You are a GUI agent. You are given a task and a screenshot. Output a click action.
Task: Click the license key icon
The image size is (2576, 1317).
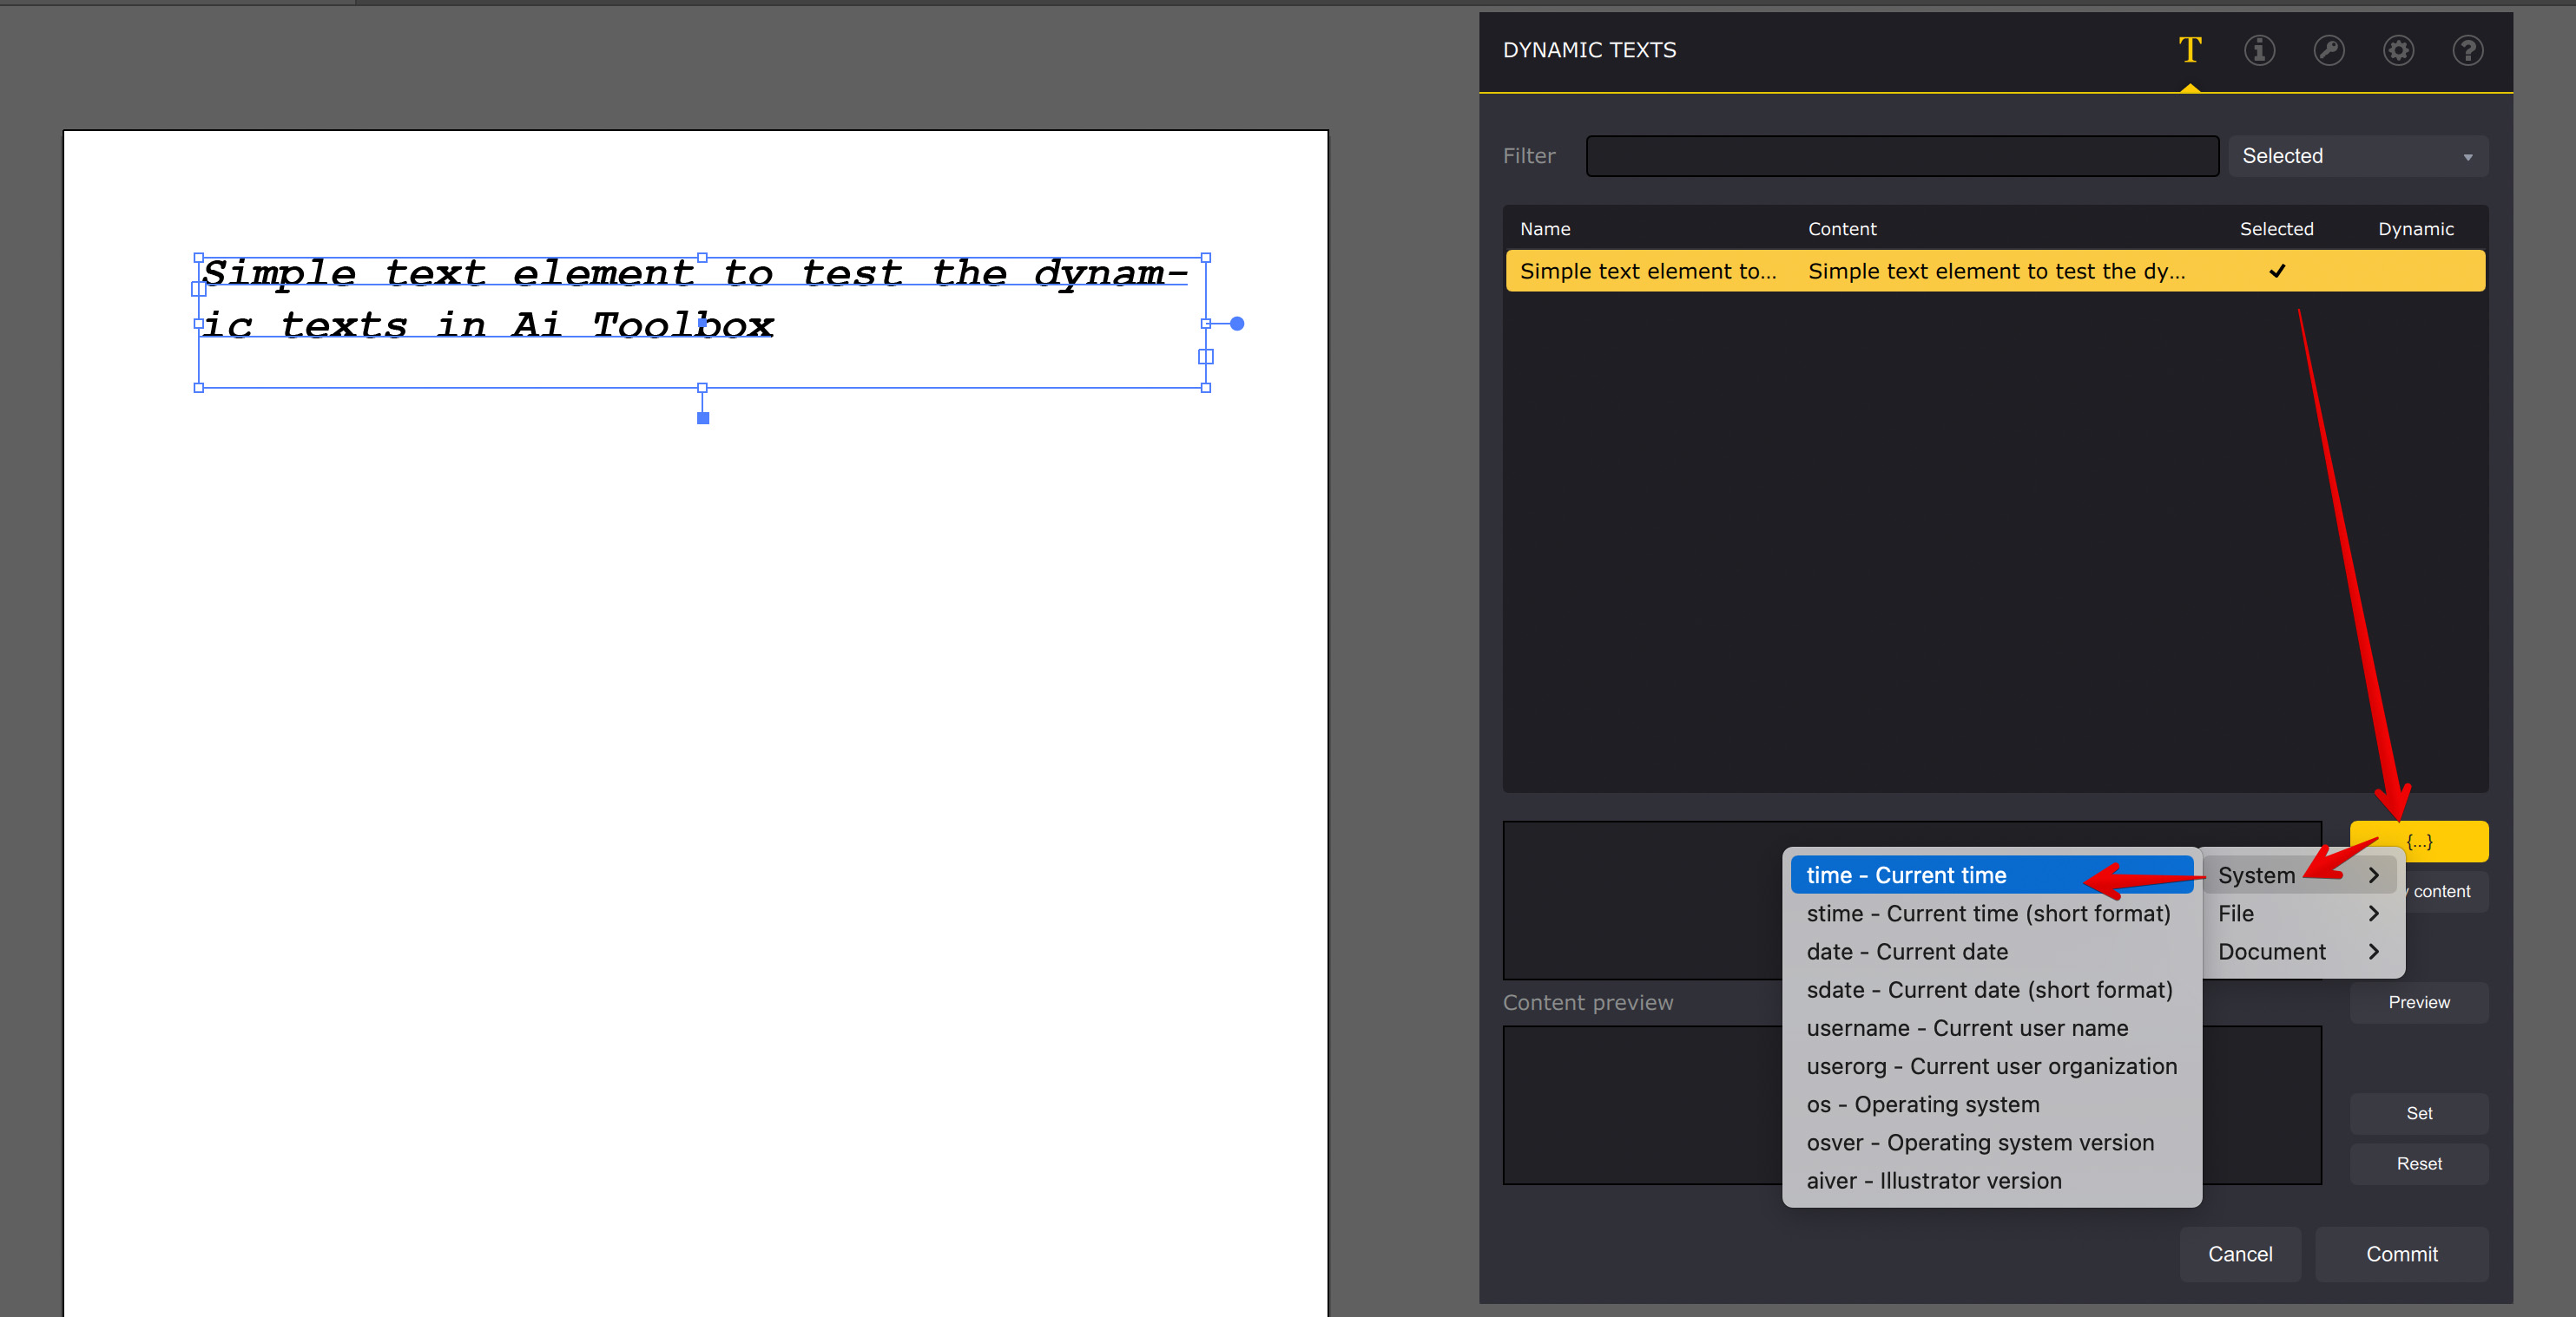[x=2329, y=50]
